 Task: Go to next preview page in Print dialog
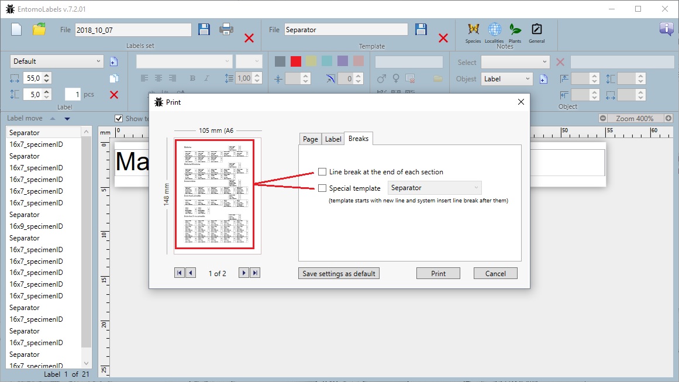244,273
